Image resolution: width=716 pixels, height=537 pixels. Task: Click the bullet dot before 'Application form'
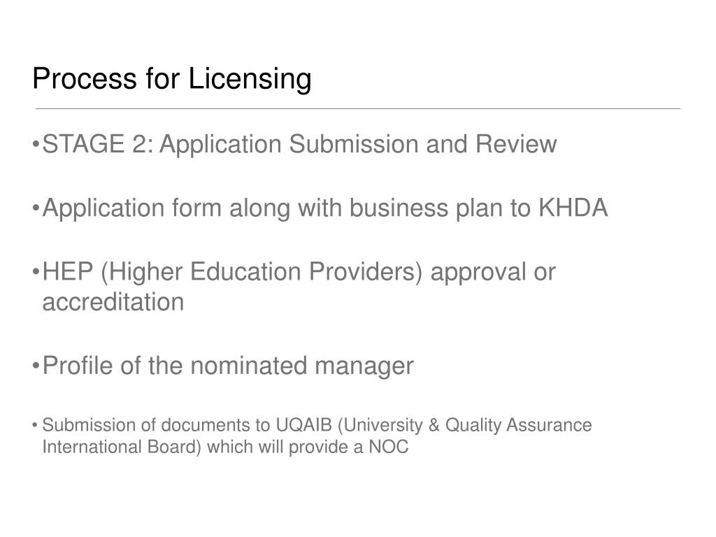36,208
